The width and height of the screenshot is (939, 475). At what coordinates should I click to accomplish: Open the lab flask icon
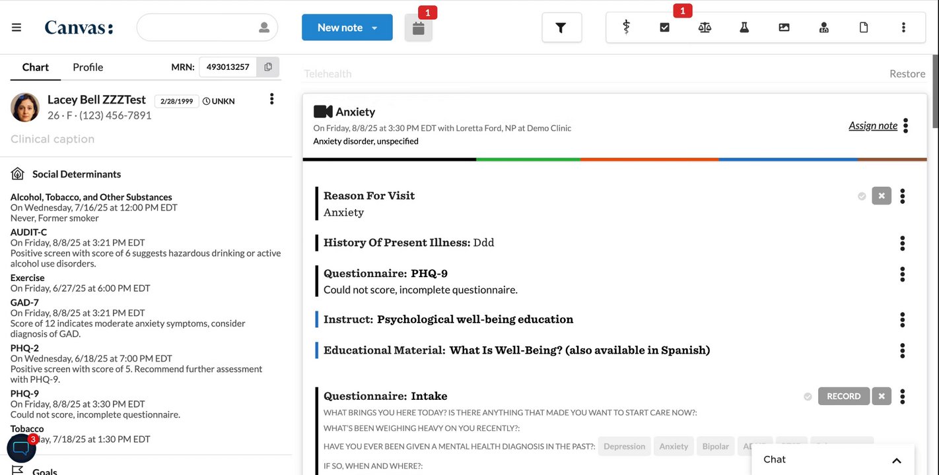(744, 27)
